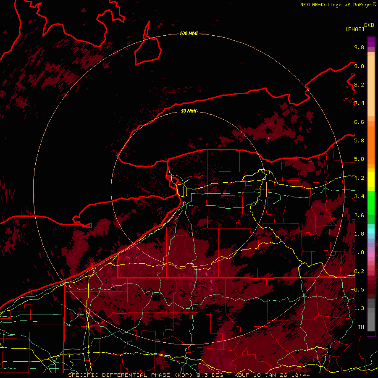378x378 pixels.
Task: Click the 5.0 legend value
Action: click(x=359, y=159)
